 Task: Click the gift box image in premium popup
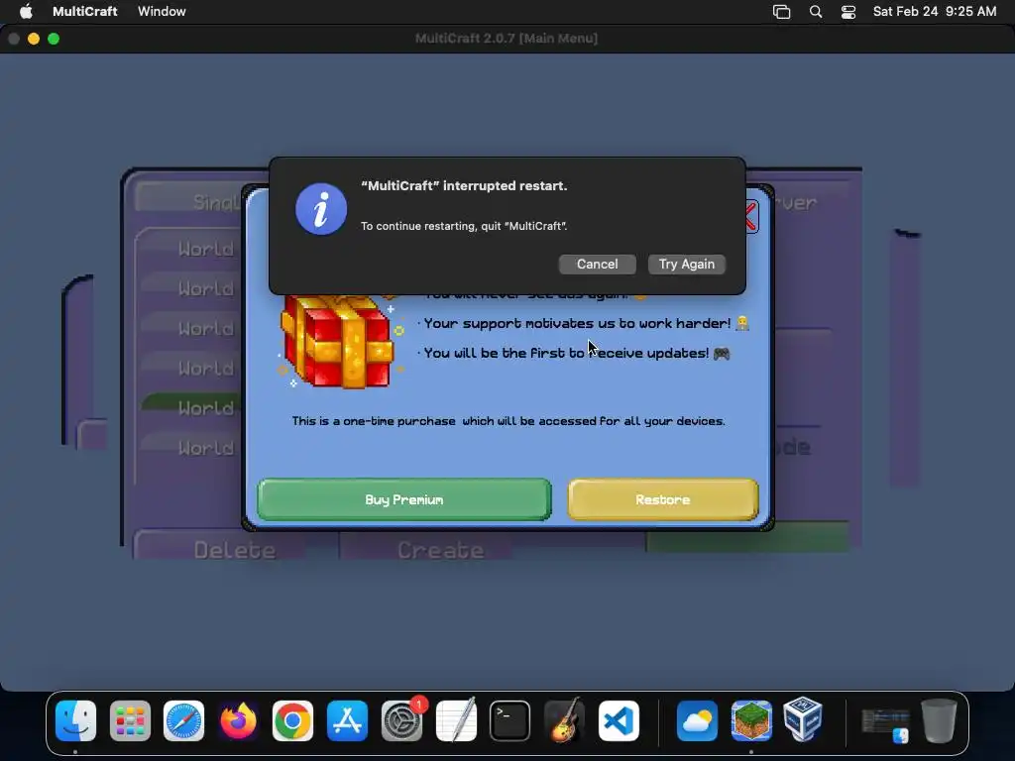pos(337,341)
